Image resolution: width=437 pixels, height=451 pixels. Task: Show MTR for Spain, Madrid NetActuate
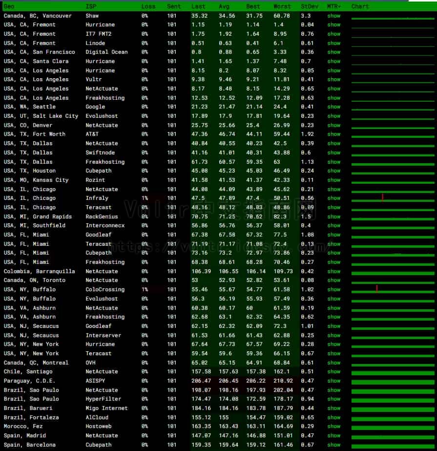point(334,435)
